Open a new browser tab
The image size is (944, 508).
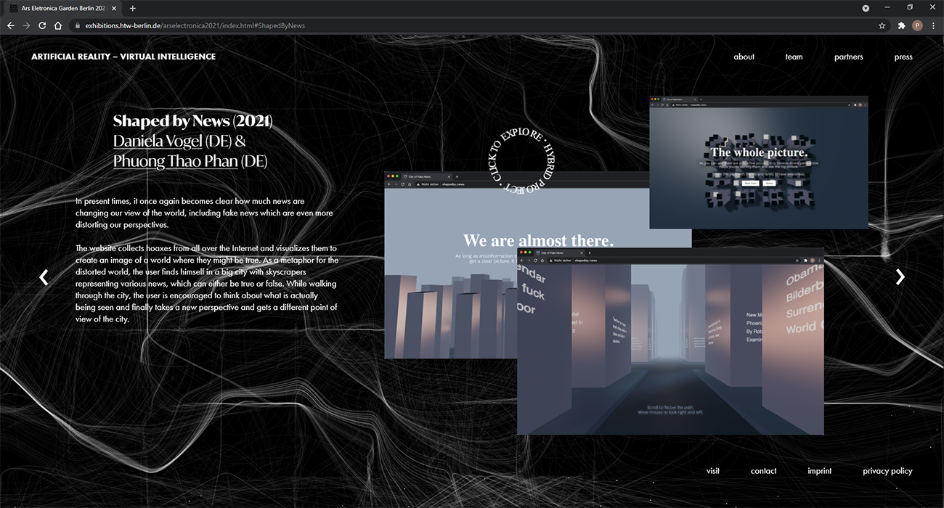point(132,8)
